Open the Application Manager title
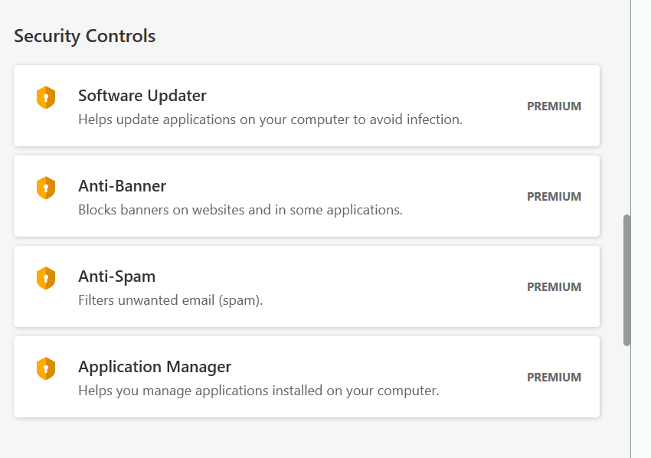 155,367
